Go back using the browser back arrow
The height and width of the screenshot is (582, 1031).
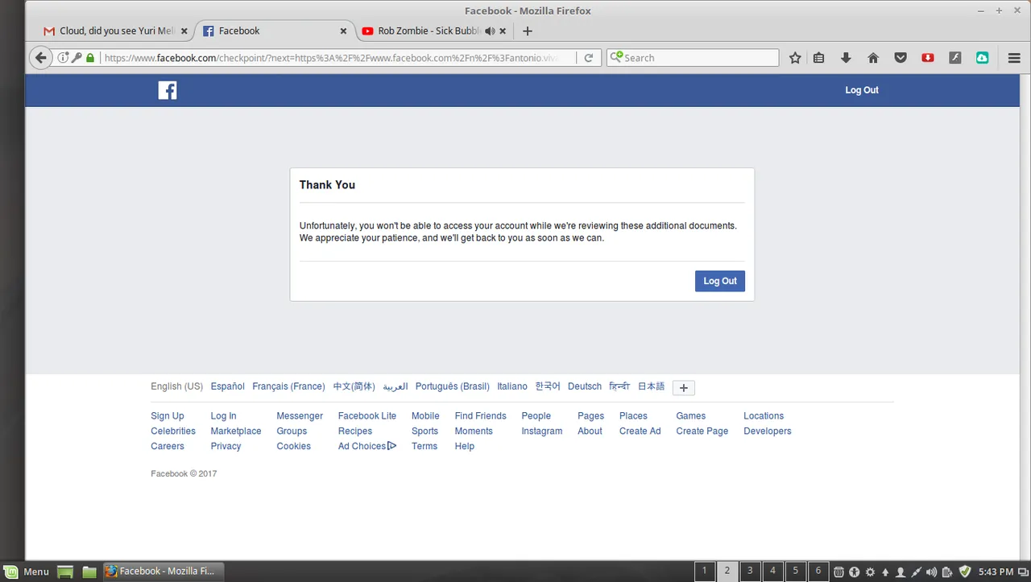click(40, 58)
